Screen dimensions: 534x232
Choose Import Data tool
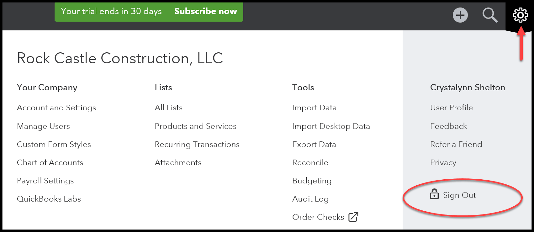(x=314, y=108)
